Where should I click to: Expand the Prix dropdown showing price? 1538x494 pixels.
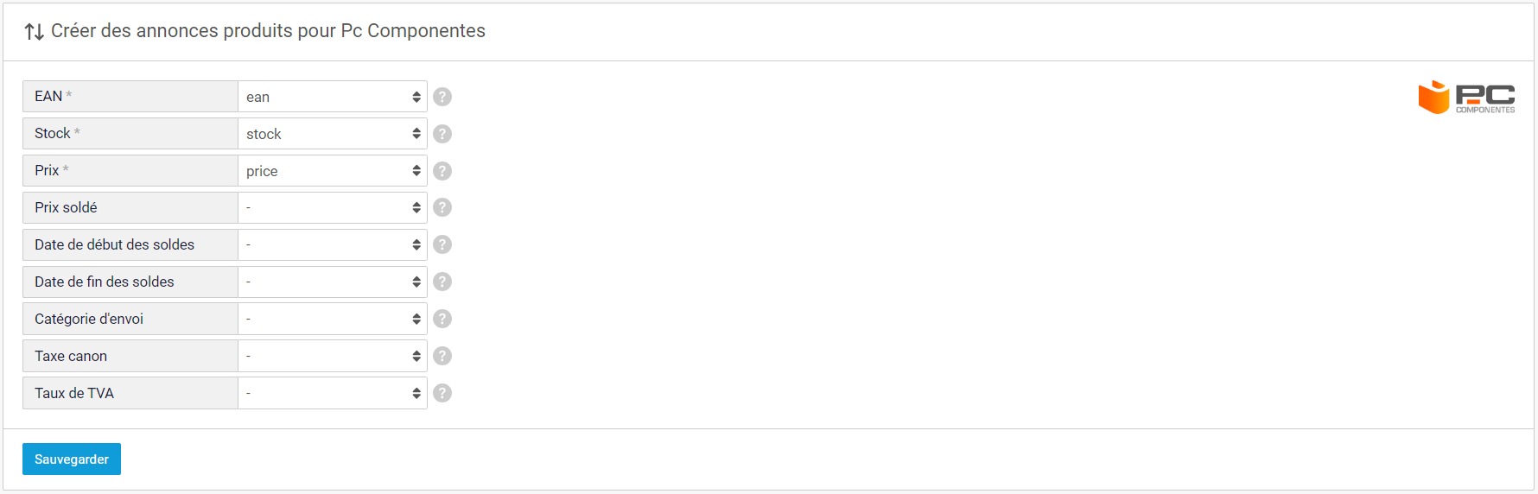[333, 171]
